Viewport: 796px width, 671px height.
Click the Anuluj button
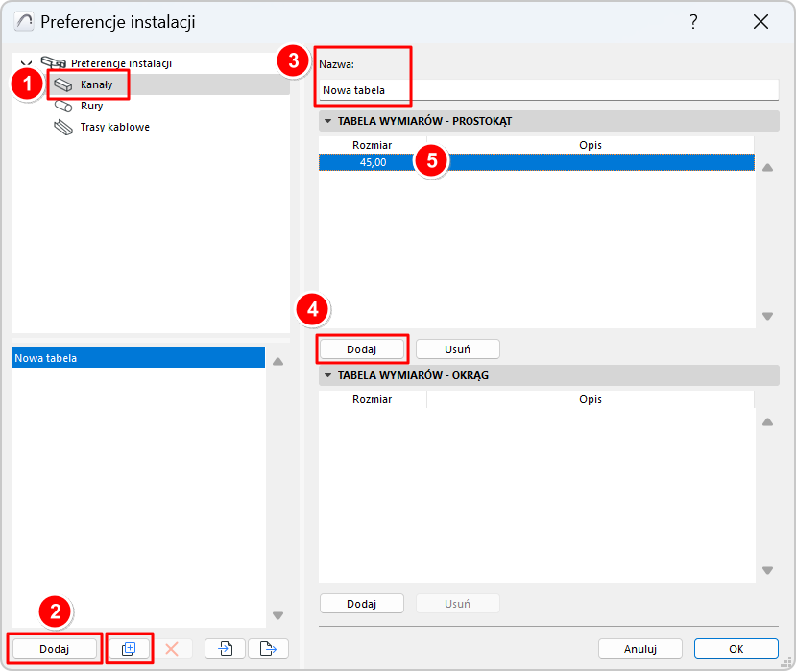pos(640,649)
